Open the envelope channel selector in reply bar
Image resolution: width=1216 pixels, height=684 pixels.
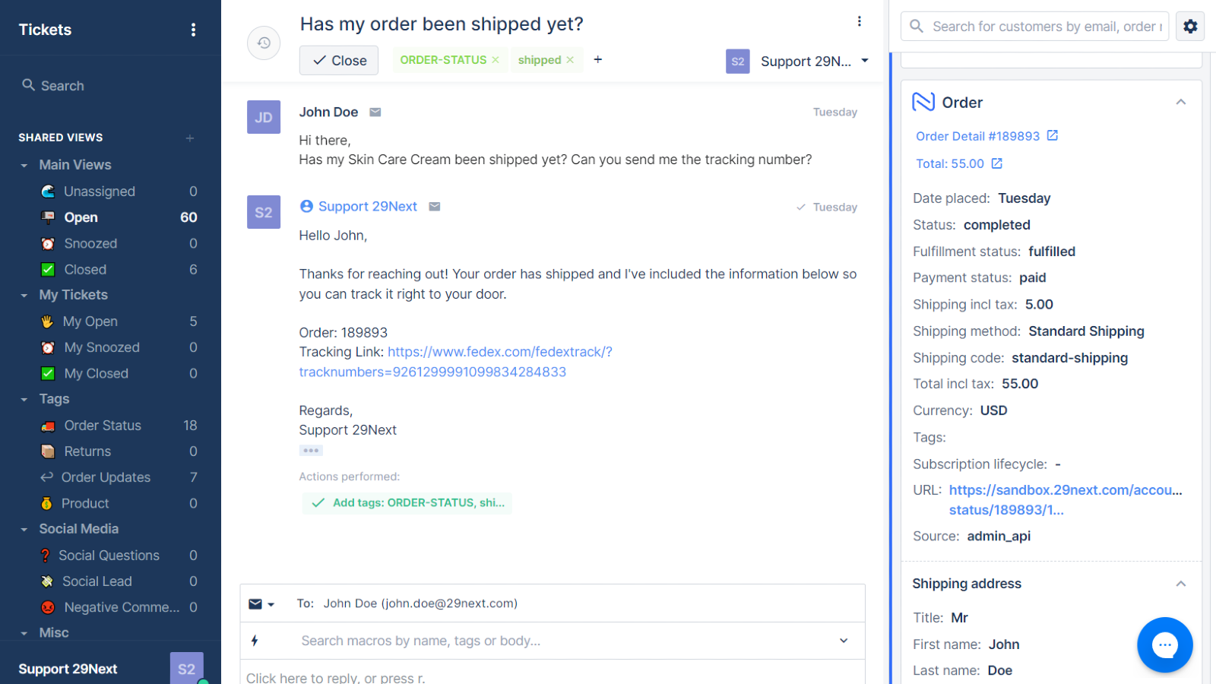[x=261, y=603]
